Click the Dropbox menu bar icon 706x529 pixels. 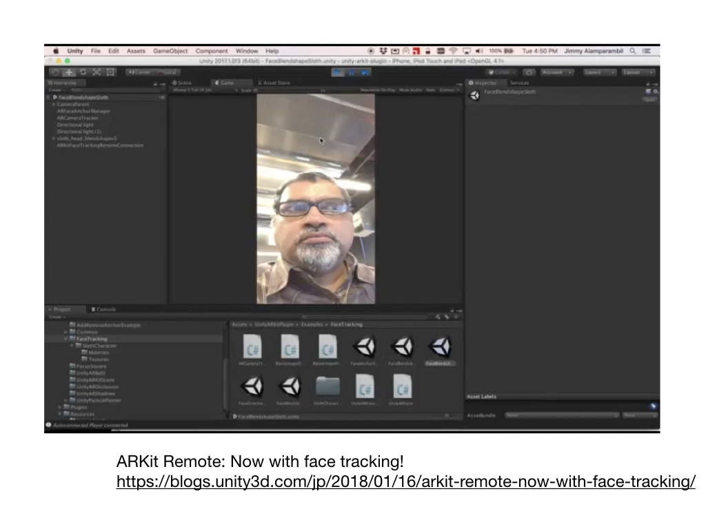tap(383, 51)
